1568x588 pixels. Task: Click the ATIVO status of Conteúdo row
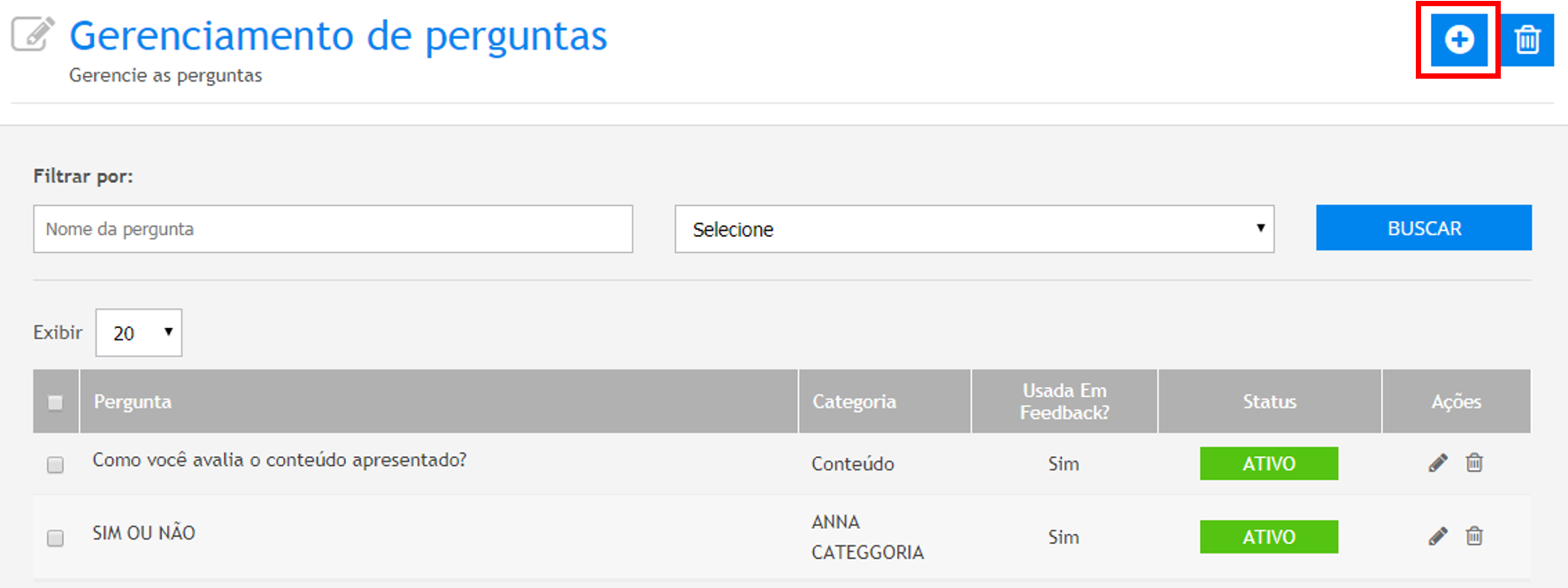click(x=1268, y=463)
